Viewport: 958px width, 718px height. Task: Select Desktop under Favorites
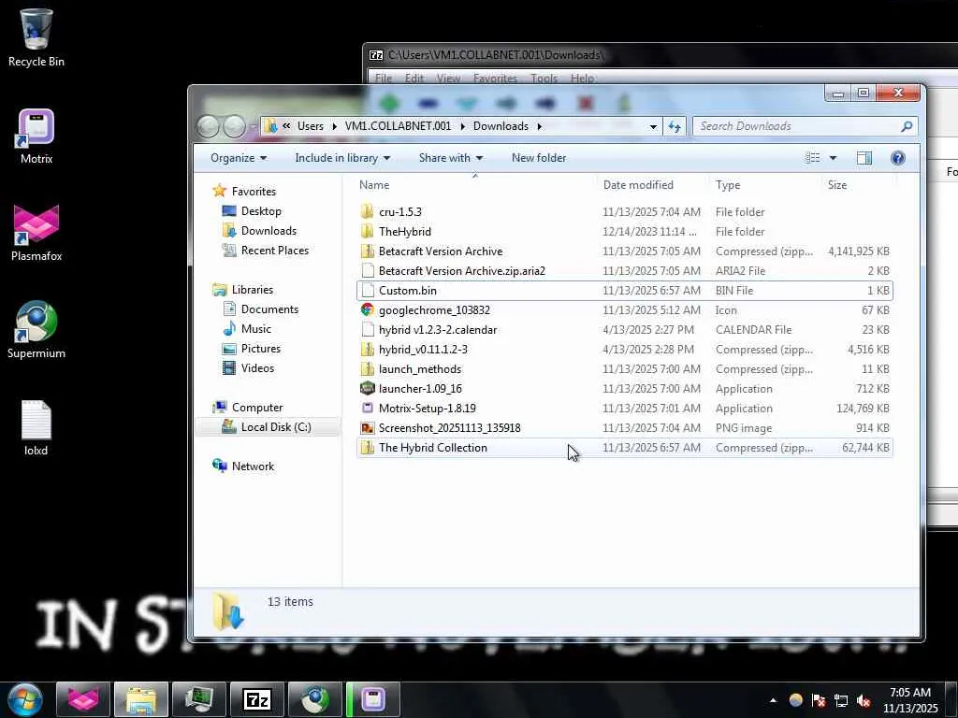261,211
